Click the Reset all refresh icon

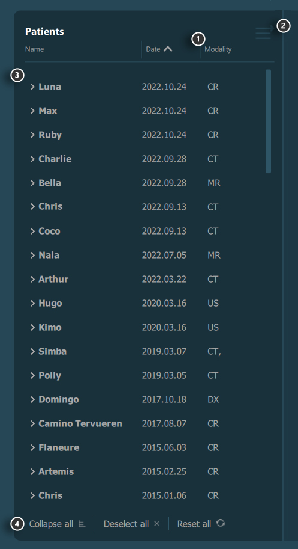click(221, 523)
